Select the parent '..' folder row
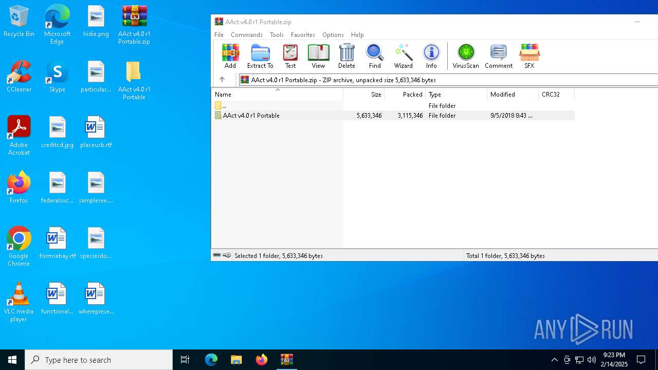The width and height of the screenshot is (658, 370). tap(393, 105)
